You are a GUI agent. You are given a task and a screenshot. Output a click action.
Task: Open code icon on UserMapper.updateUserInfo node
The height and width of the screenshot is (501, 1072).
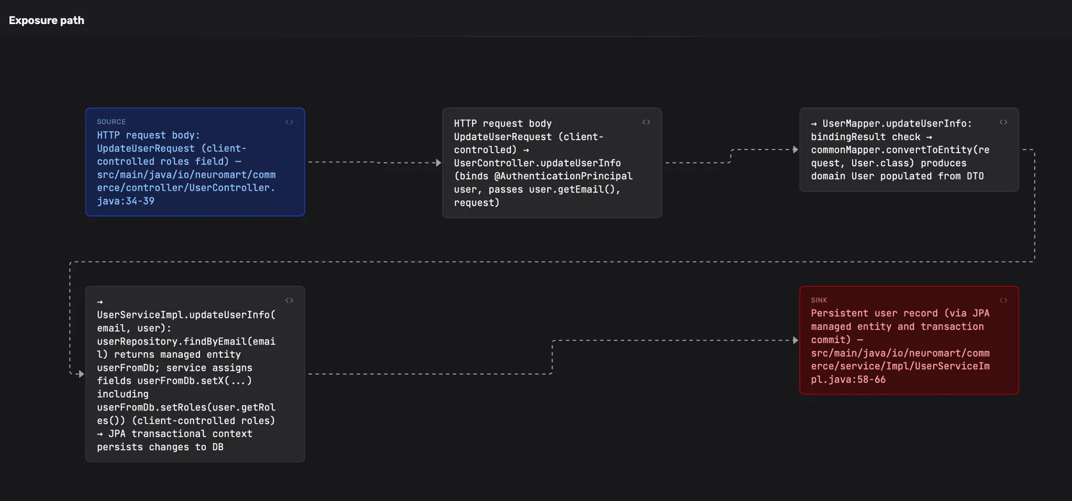(1003, 122)
